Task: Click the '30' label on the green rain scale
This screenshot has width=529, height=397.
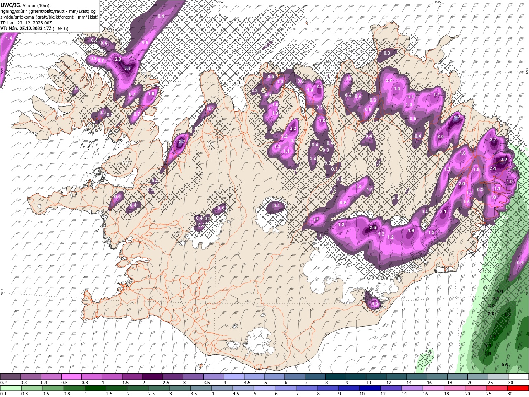Action: tap(511, 394)
